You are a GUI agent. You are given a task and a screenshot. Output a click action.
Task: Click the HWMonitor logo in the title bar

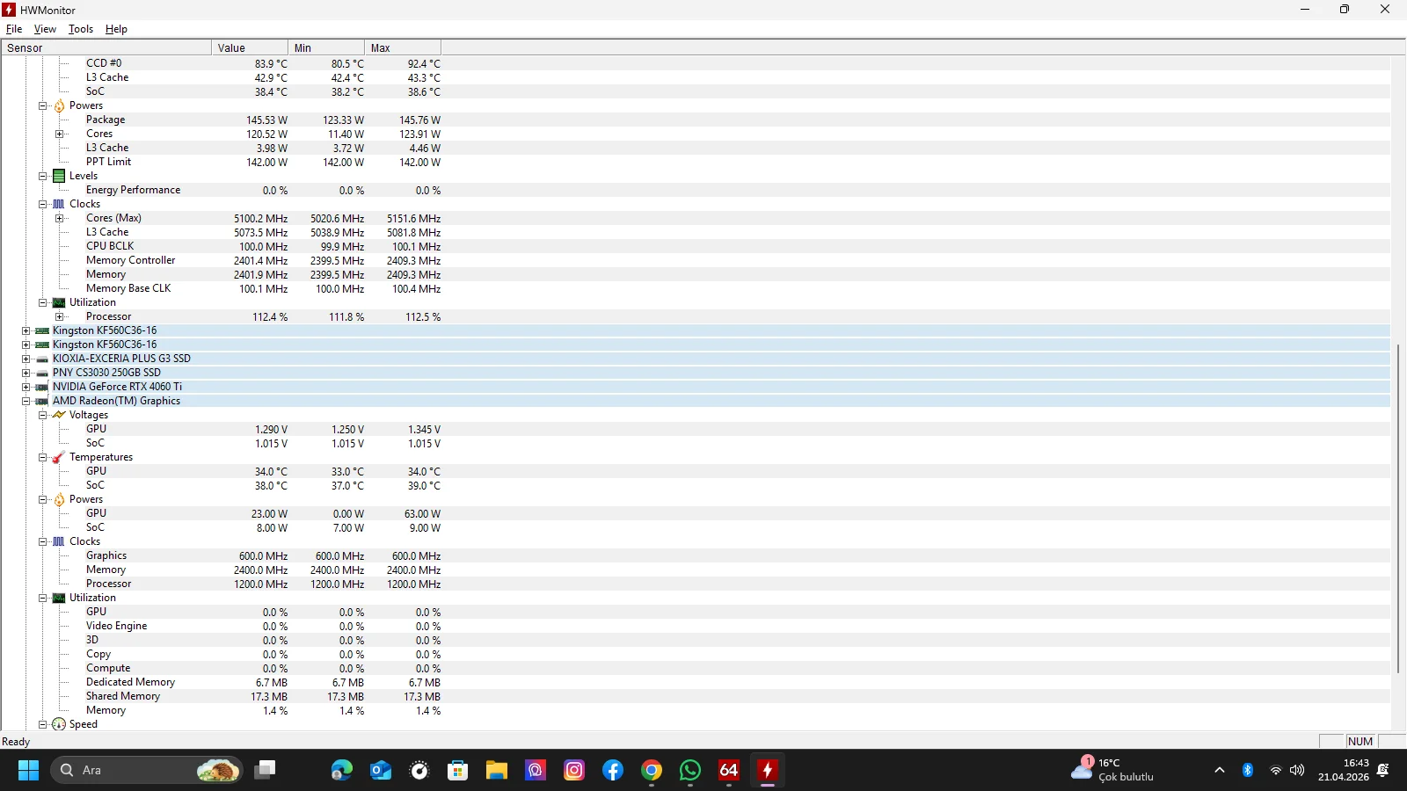(x=9, y=10)
